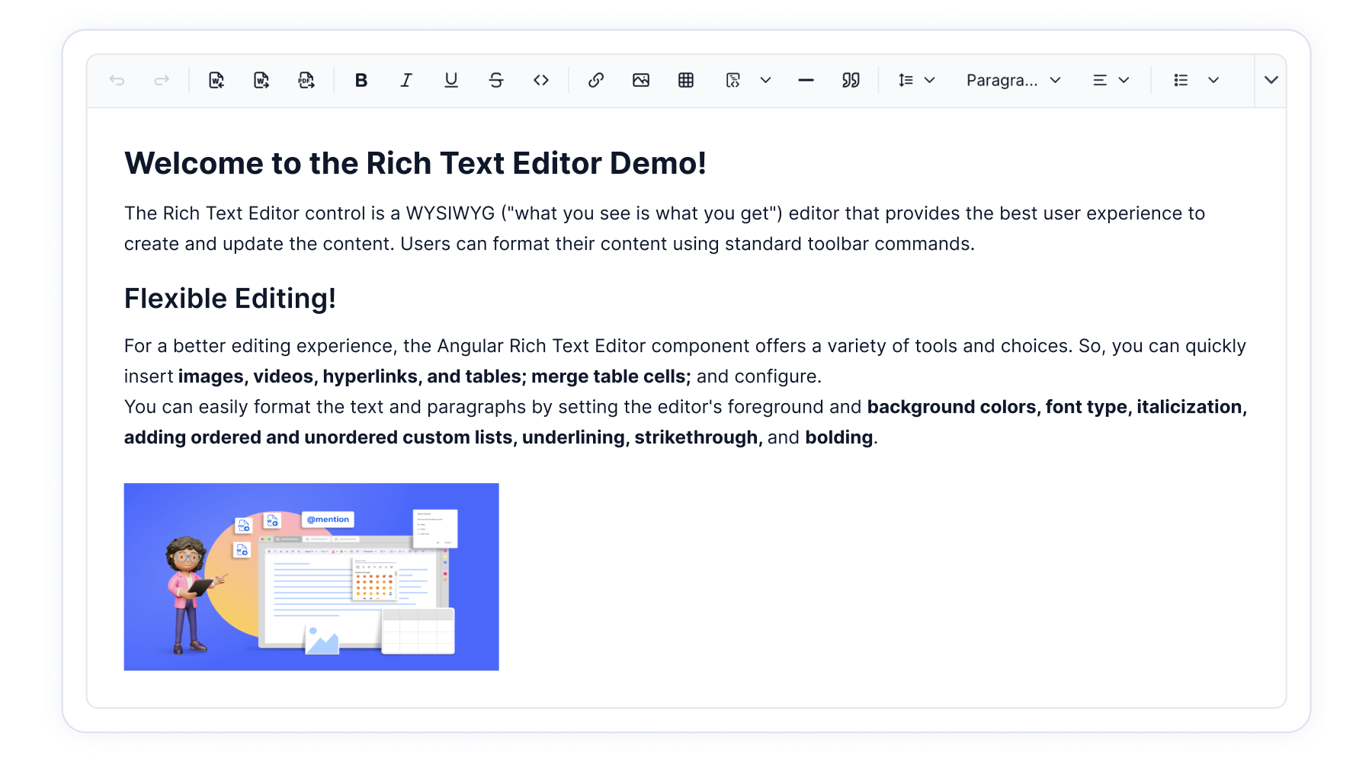This screenshot has width=1372, height=762.
Task: Toggle strikethrough formatting
Action: pyautogui.click(x=496, y=80)
